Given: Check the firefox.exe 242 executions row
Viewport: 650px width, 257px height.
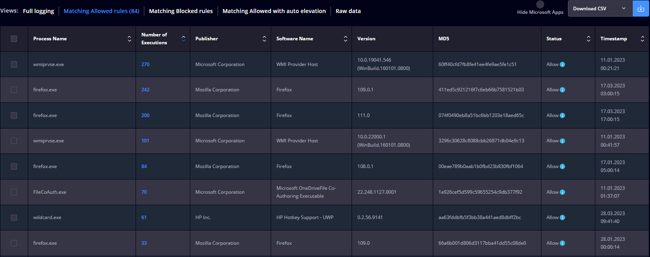Looking at the screenshot, I should [x=14, y=90].
